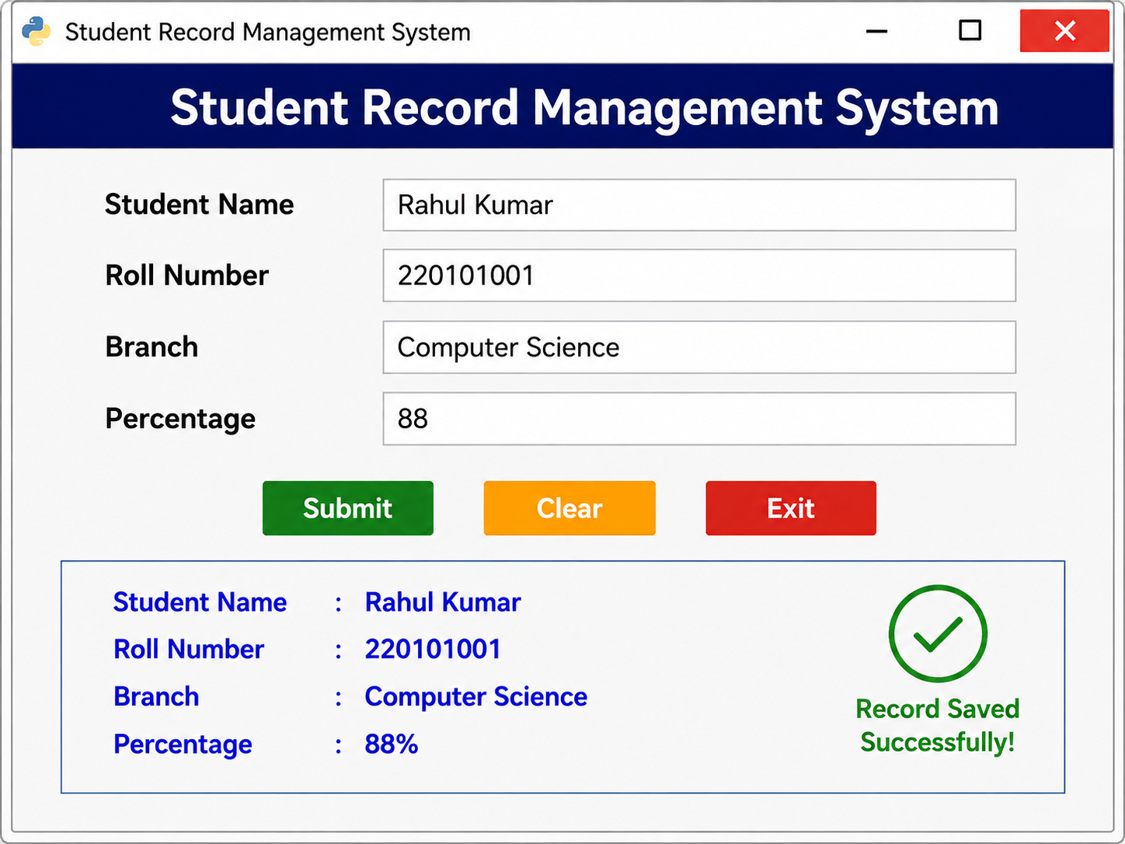Click the window title text in title bar
The width and height of the screenshot is (1125, 844).
(268, 32)
